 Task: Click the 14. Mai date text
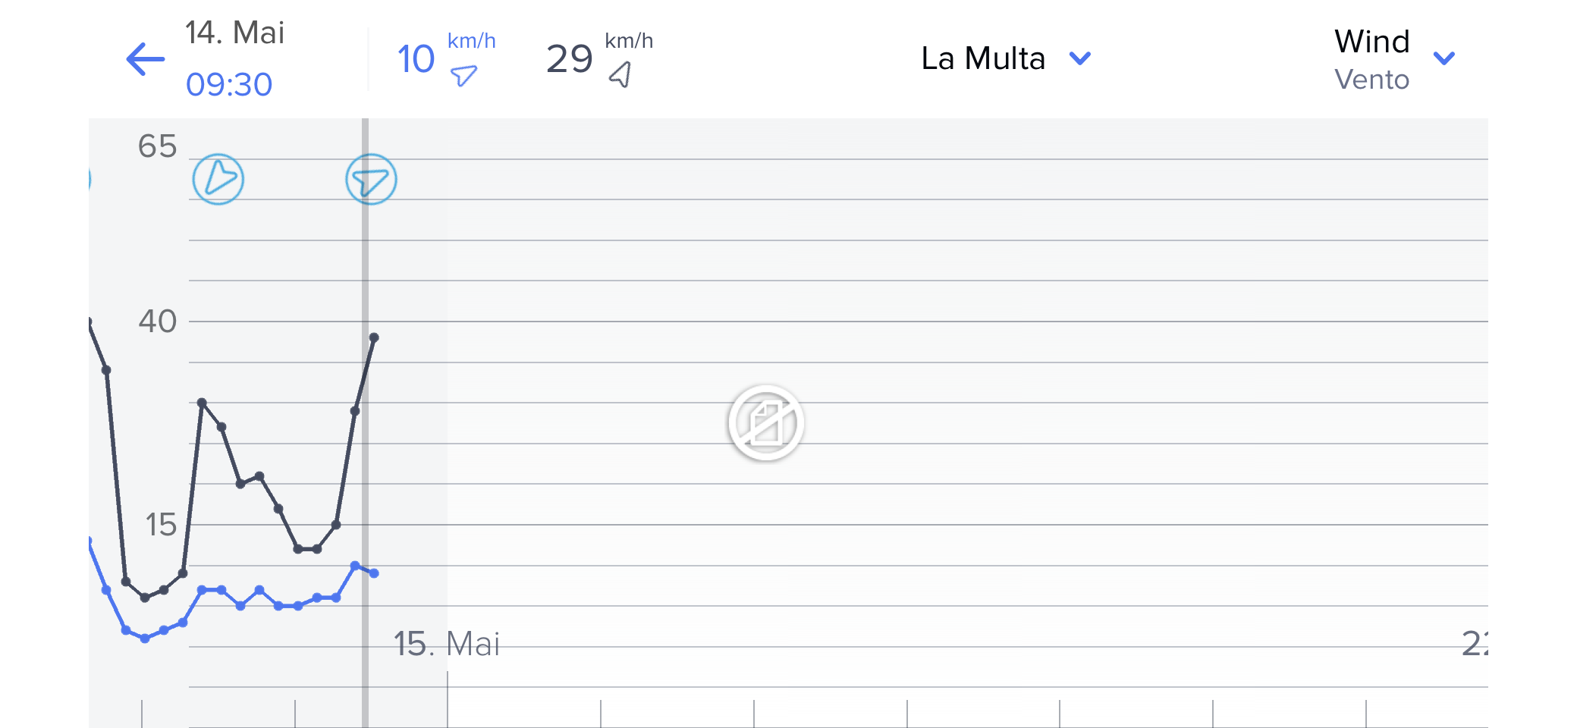[235, 33]
